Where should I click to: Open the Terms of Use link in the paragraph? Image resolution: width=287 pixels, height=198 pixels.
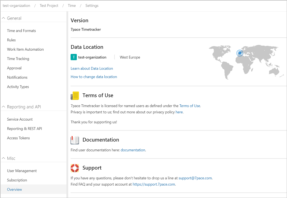pos(190,106)
